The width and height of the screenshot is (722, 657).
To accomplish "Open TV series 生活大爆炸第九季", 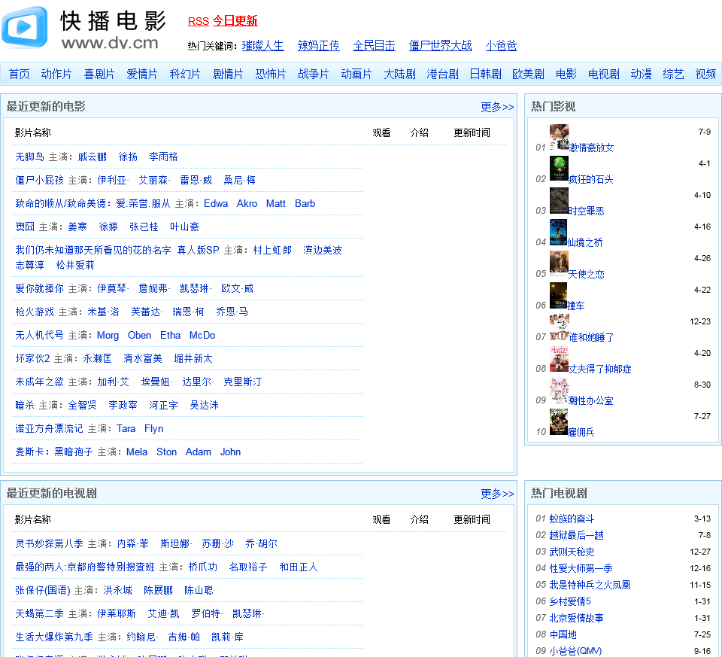I will tap(54, 637).
